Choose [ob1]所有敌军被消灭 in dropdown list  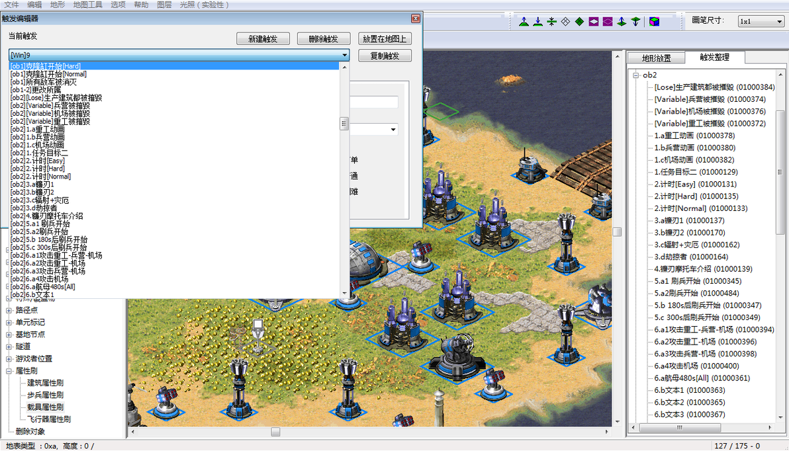[x=174, y=82]
